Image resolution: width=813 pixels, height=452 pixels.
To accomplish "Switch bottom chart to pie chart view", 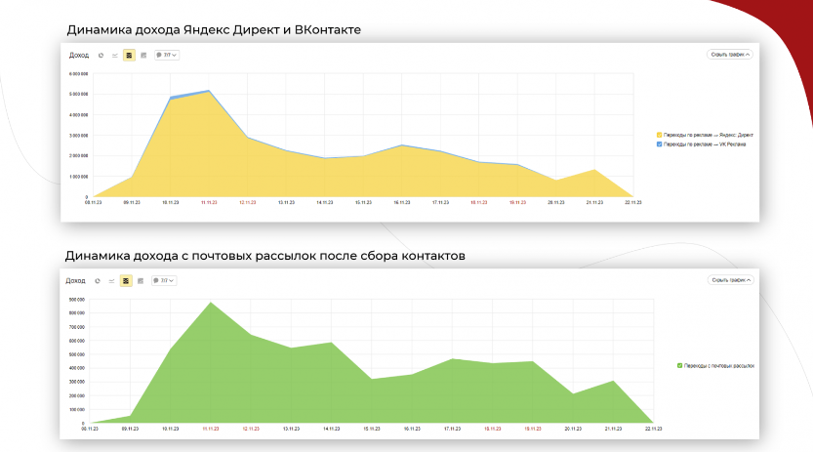I will [x=98, y=280].
